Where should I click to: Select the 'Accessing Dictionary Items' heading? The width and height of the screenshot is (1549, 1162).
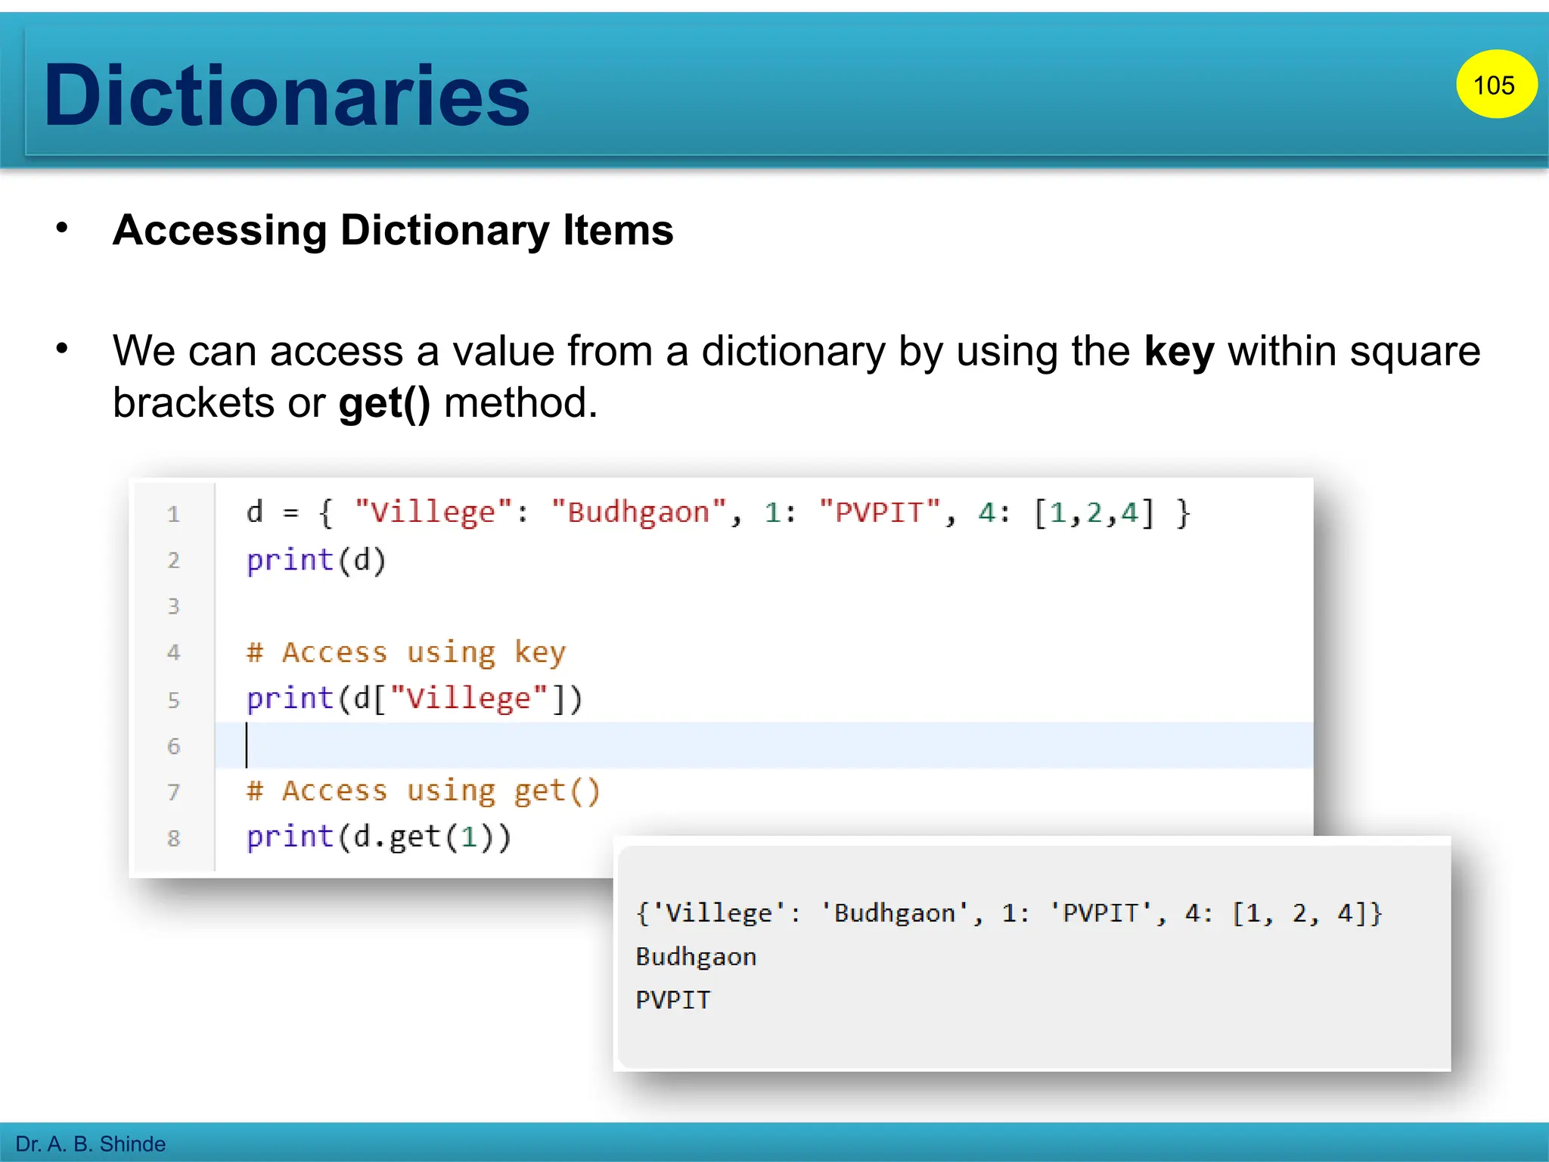393,230
